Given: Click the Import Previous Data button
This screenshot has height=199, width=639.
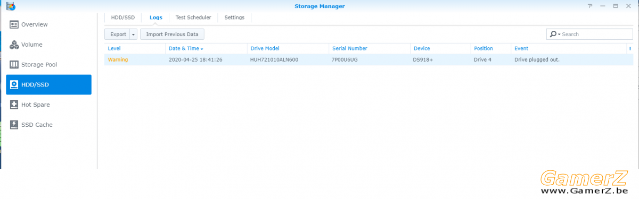Looking at the screenshot, I should pyautogui.click(x=172, y=34).
